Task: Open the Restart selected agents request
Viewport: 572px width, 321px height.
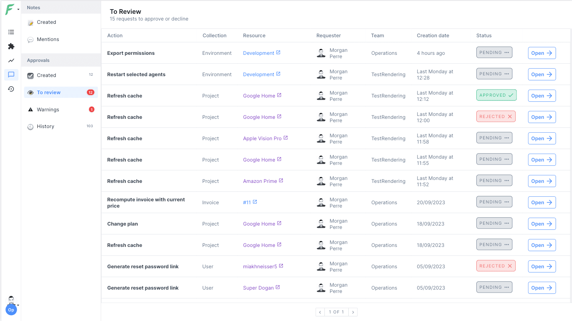Action: point(542,74)
